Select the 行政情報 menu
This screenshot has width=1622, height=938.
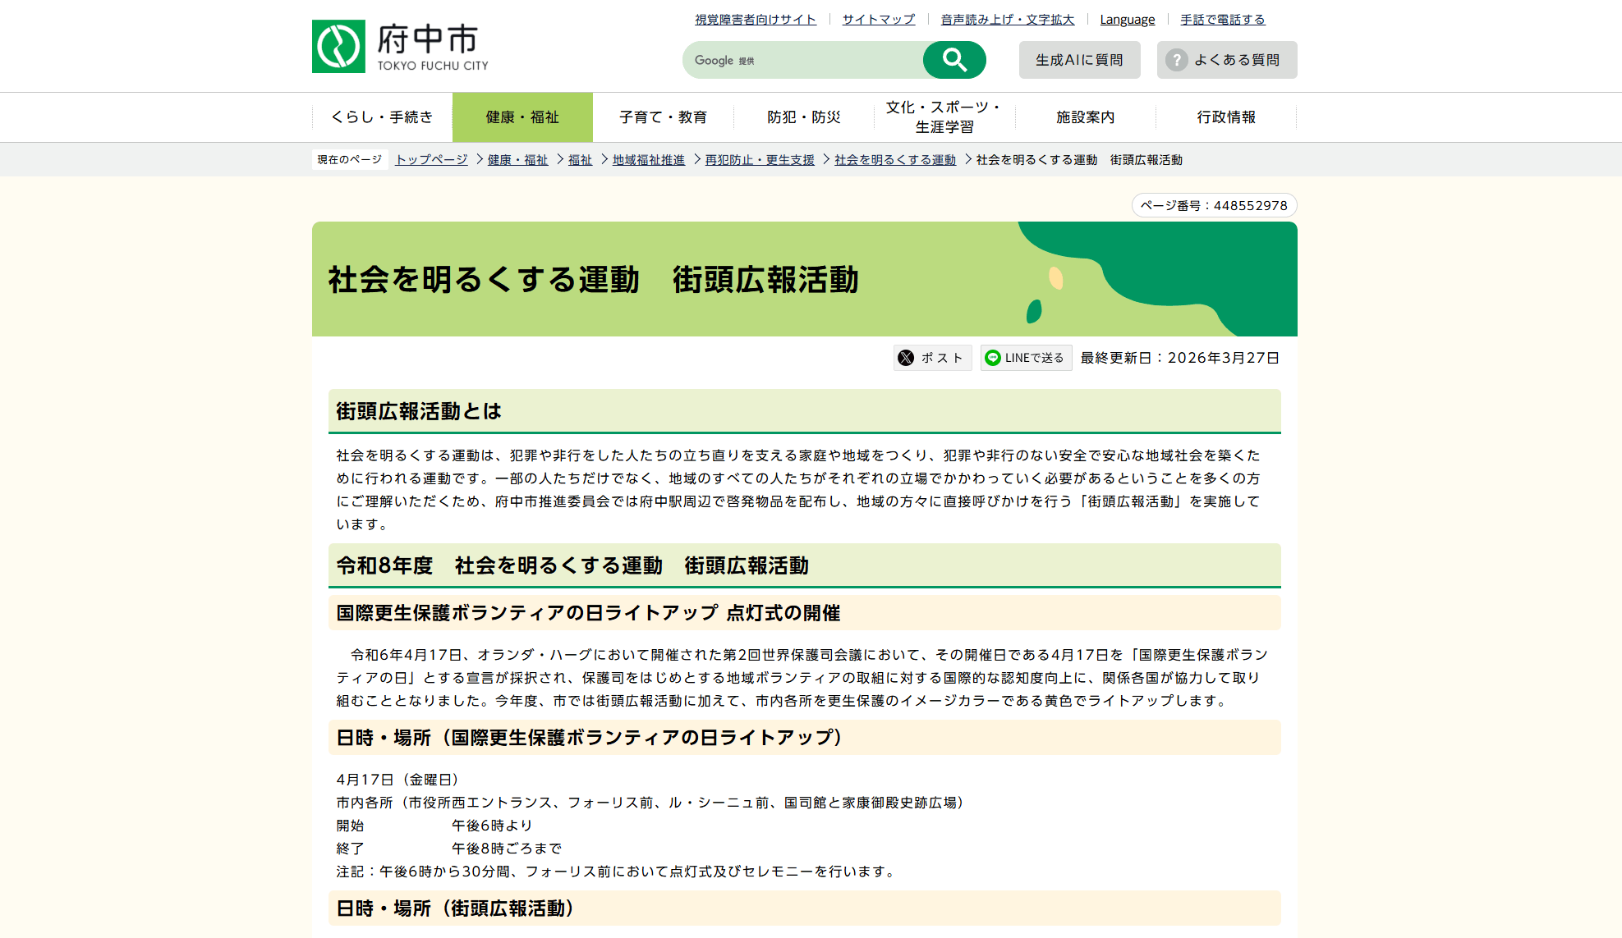click(1226, 117)
